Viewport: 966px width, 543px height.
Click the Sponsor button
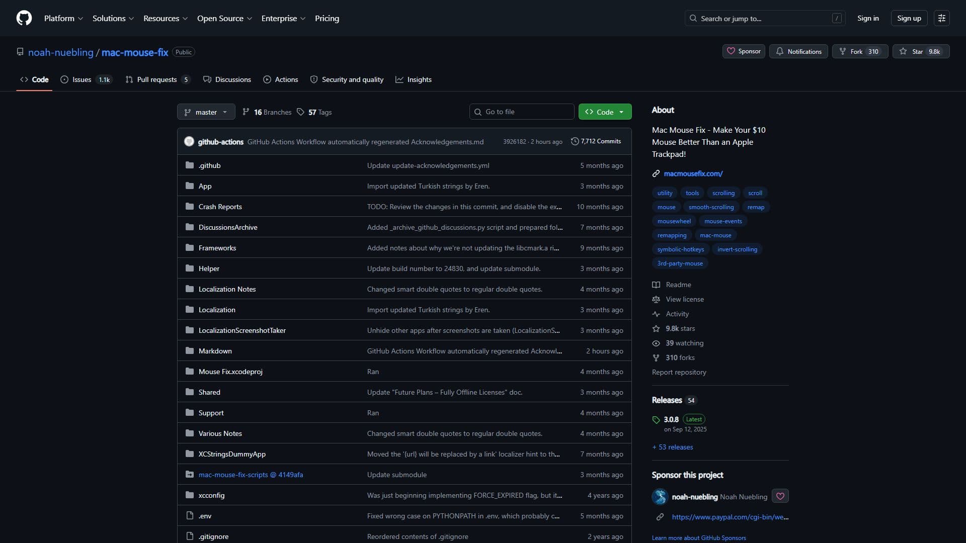pos(744,51)
